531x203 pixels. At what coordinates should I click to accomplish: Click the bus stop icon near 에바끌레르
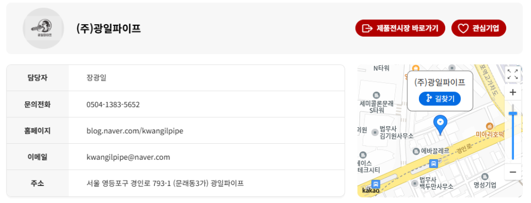pyautogui.click(x=434, y=164)
